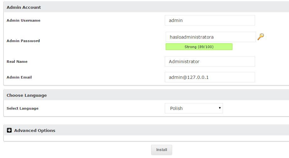Image resolution: width=289 pixels, height=158 pixels.
Task: Click the Real Name label
Action: click(17, 62)
